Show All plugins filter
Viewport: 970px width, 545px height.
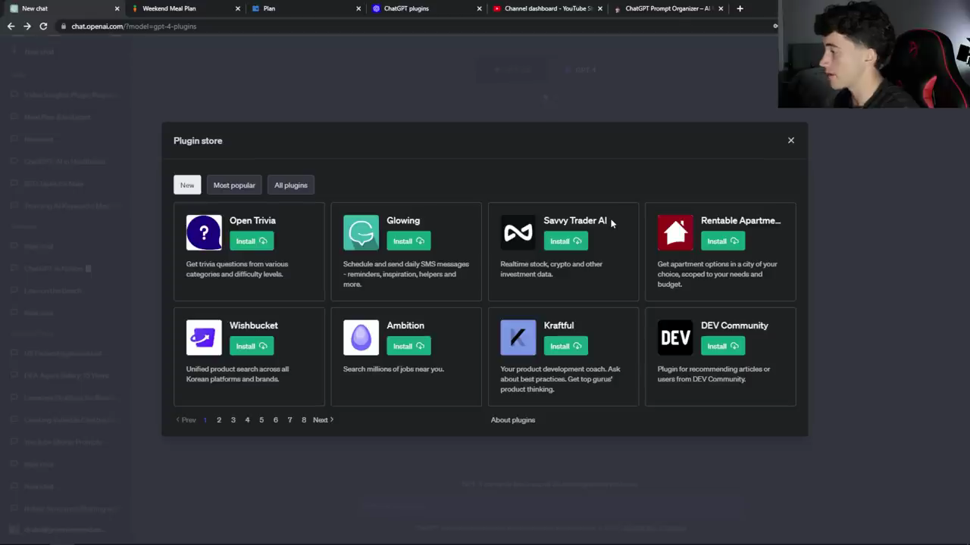pyautogui.click(x=291, y=185)
